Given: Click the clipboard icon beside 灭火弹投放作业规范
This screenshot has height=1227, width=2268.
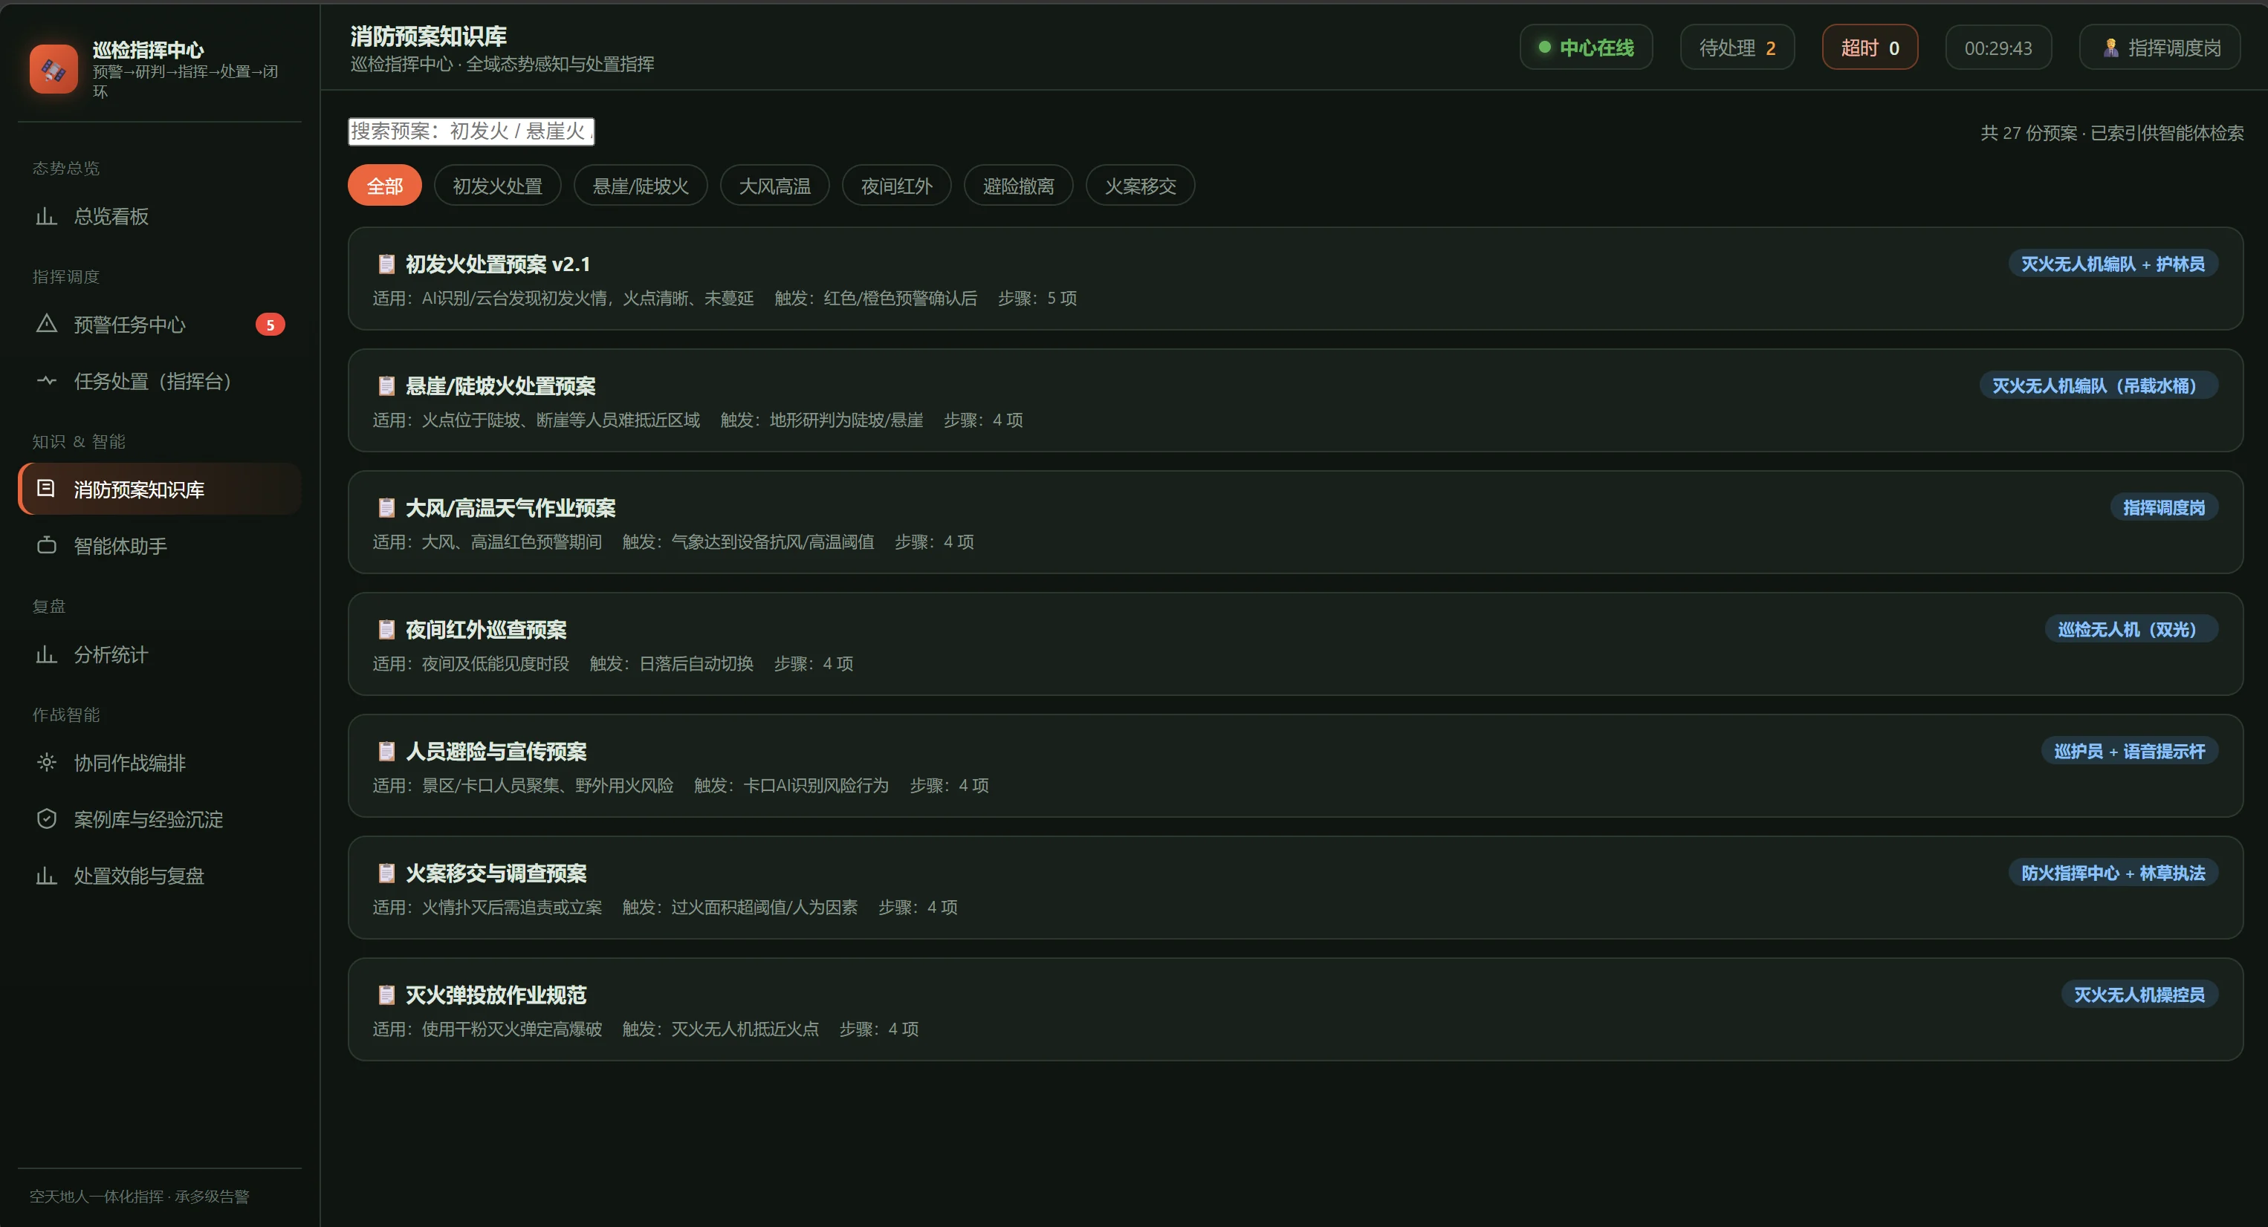Looking at the screenshot, I should (386, 995).
